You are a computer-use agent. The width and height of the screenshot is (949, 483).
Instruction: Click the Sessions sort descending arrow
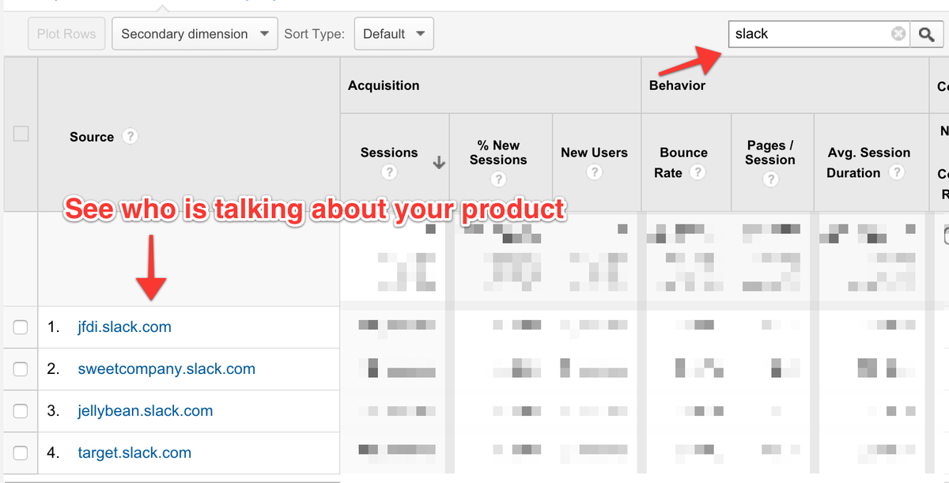[439, 163]
